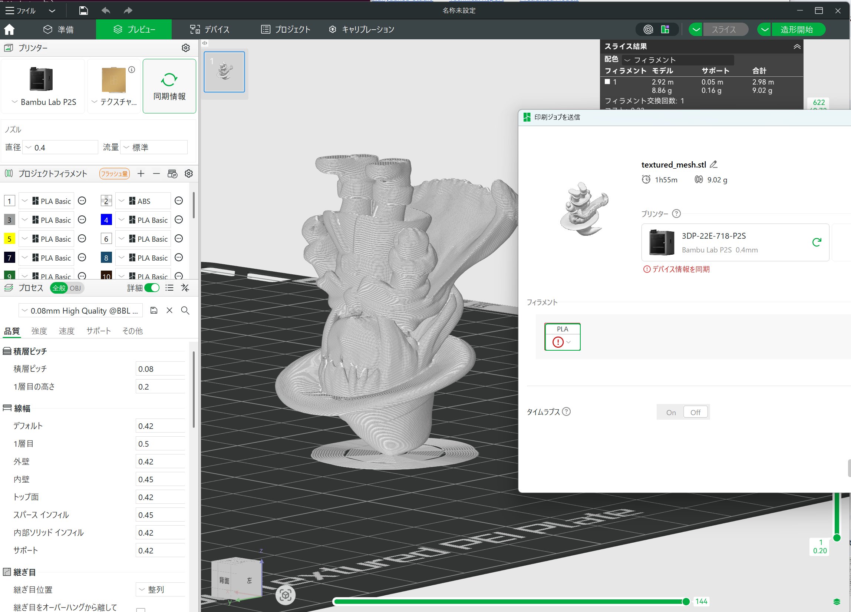
Task: Set タイムラプス to Off
Action: [695, 412]
